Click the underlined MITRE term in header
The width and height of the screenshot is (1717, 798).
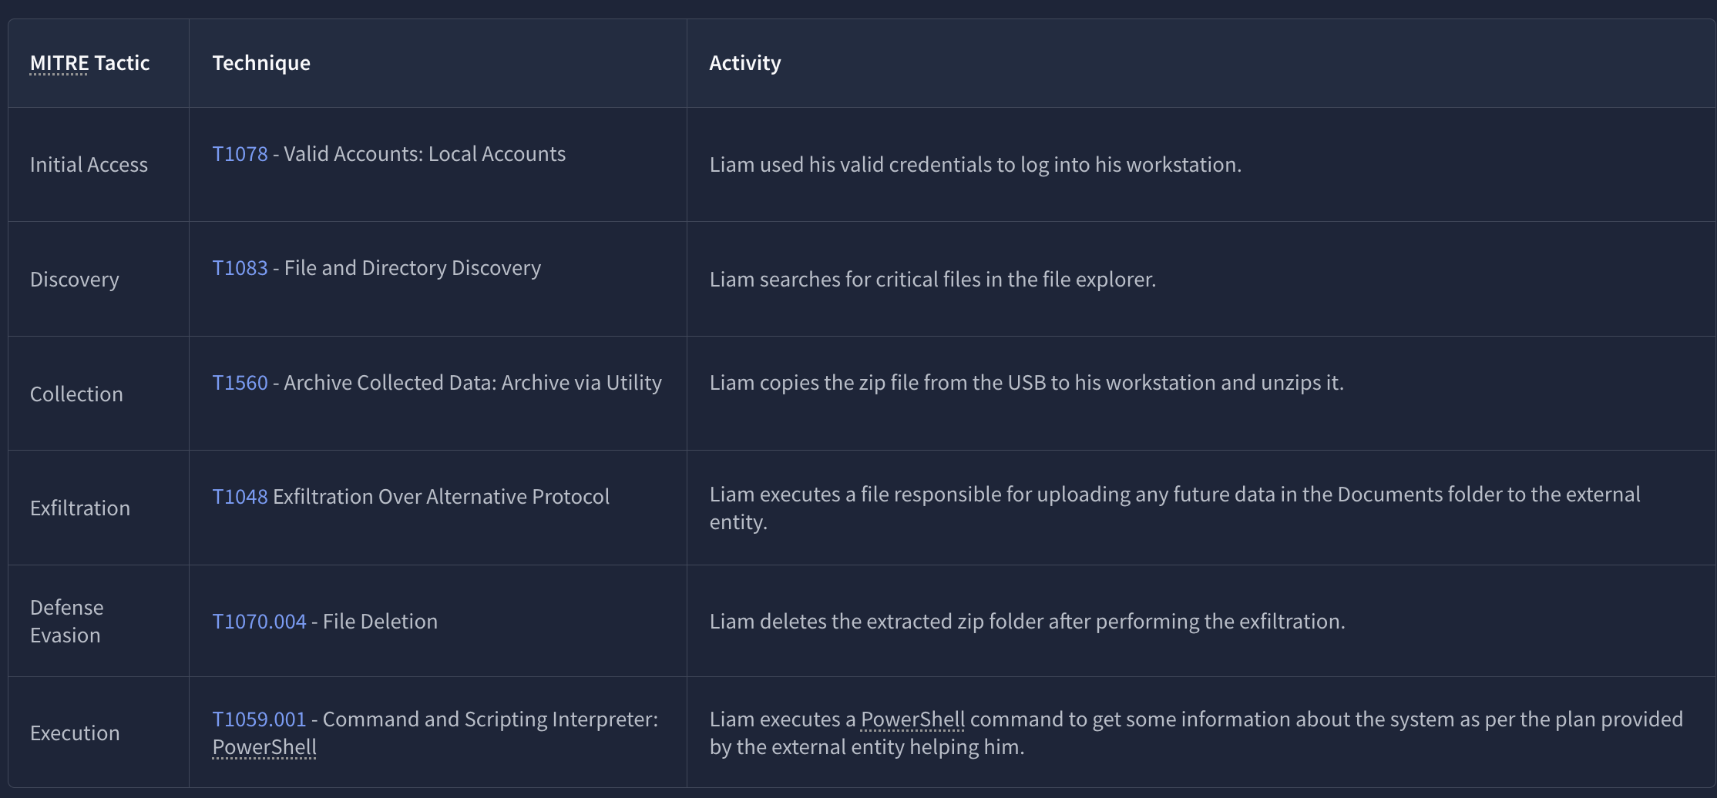click(59, 63)
